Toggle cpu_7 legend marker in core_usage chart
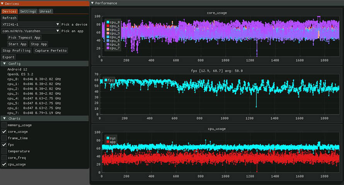Viewport: 344px width, 185px height. [107, 48]
